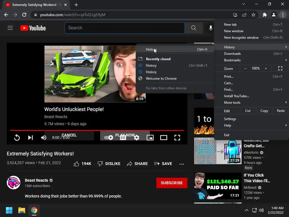Viewport: 289px width, 217px height.
Task: Play the next video now
Action: point(125,135)
